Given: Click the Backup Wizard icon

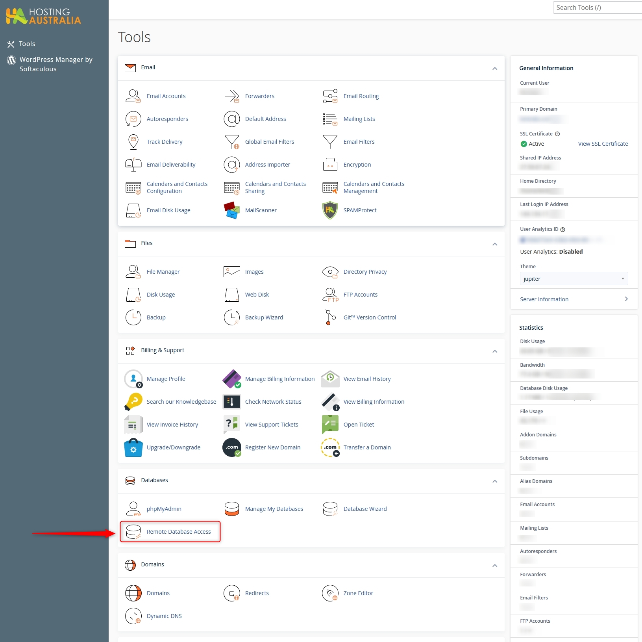Looking at the screenshot, I should [231, 317].
